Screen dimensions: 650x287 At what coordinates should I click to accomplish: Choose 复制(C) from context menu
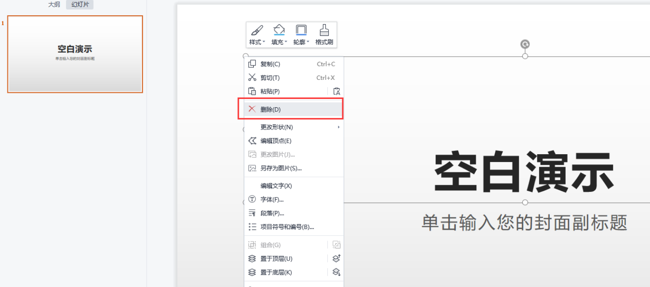tap(294, 64)
